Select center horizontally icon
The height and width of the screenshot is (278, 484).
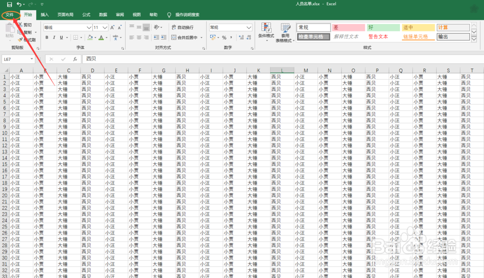(x=139, y=38)
